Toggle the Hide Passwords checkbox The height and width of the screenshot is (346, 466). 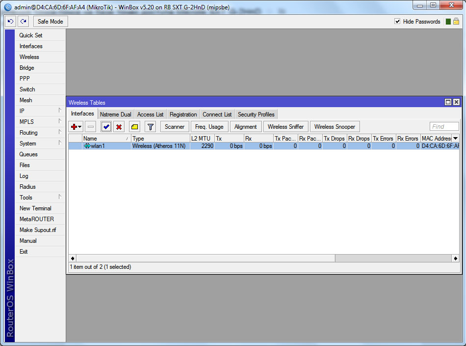(398, 22)
